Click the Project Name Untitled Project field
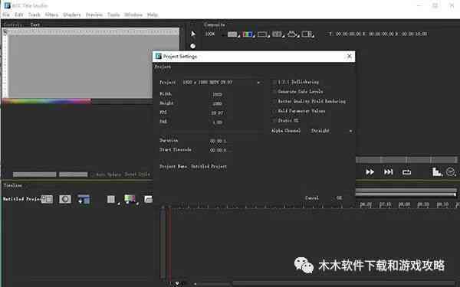Screen dimensions: 460x287 209,167
